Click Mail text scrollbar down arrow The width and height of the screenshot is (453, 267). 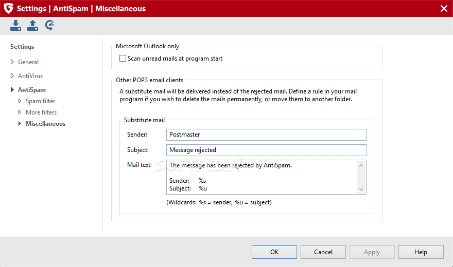(x=361, y=189)
